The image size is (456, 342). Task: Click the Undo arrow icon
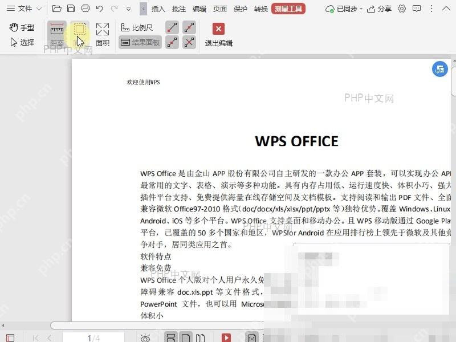point(99,9)
